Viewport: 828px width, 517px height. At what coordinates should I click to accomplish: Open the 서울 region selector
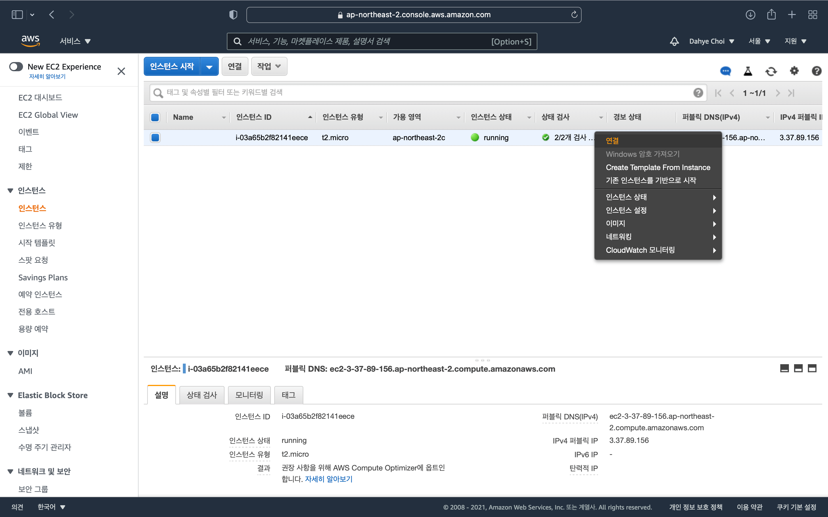pyautogui.click(x=759, y=41)
